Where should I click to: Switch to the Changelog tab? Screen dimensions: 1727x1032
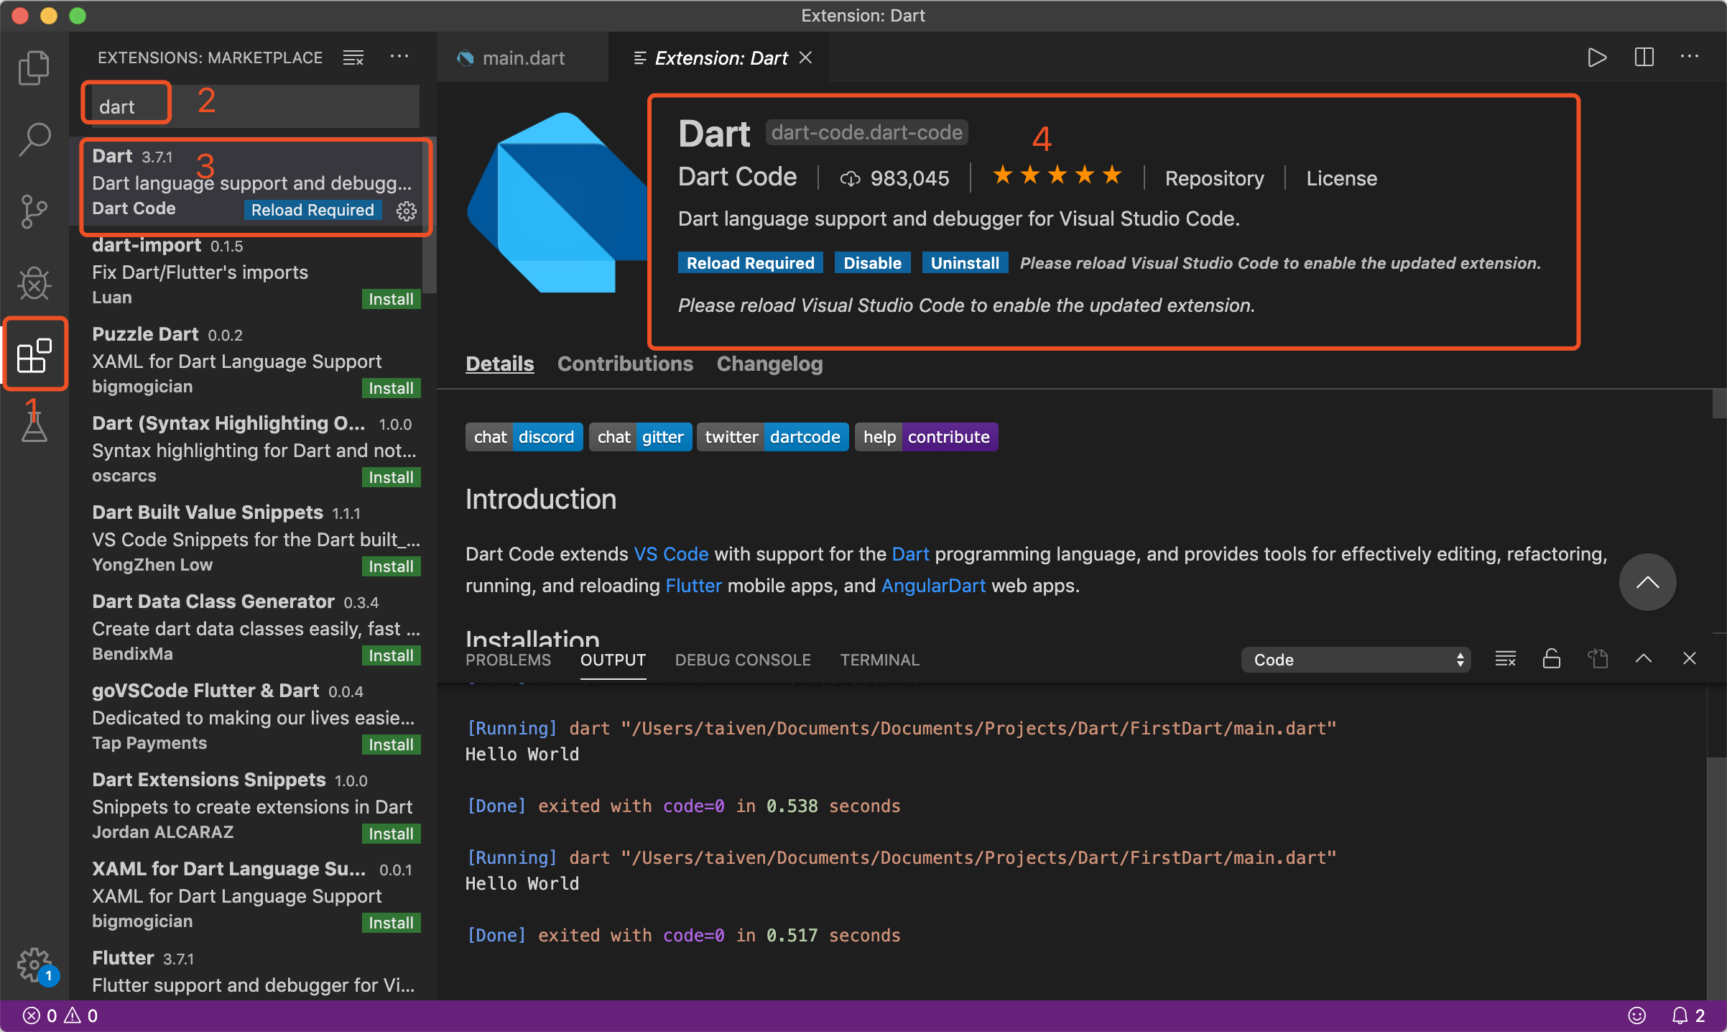[769, 364]
